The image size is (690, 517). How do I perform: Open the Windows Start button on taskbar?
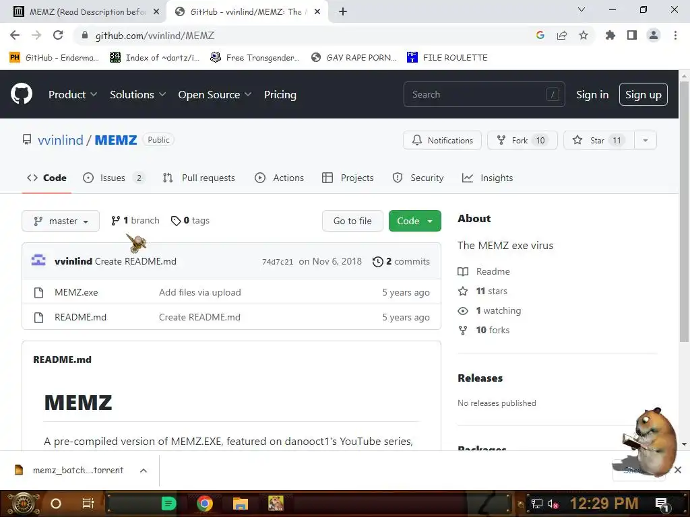coord(23,504)
